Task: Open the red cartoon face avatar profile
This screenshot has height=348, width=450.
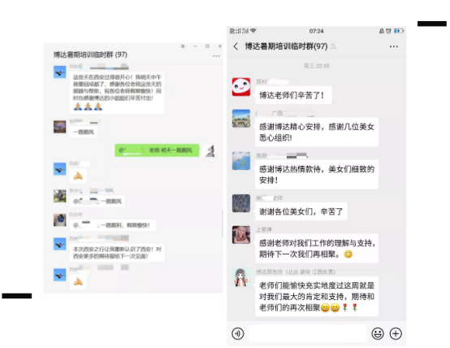Action: click(241, 87)
